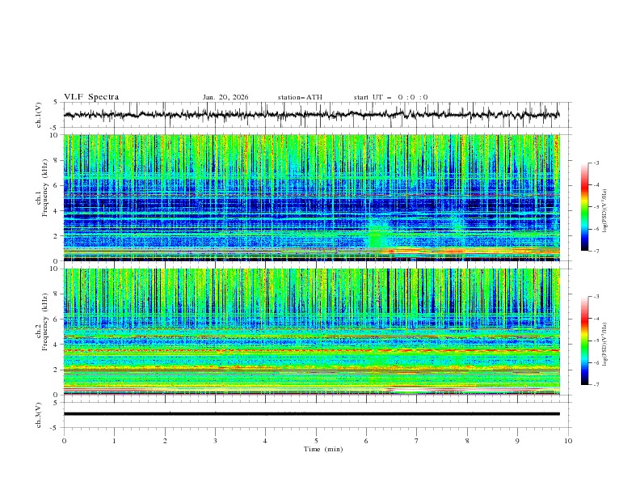Click time axis tick label '8'
The image size is (640, 495).
pos(467,441)
